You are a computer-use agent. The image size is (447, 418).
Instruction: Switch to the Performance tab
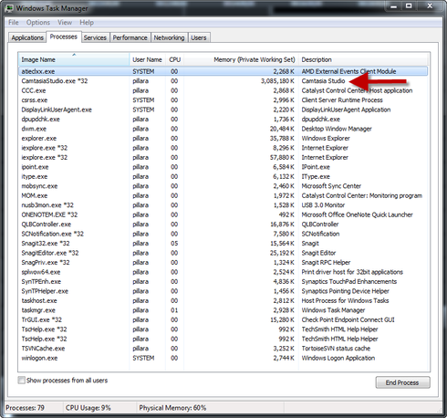pos(130,37)
